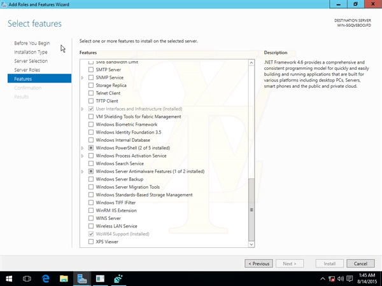Switch to Server Manager taskbar icon
The image size is (382, 286).
(x=82, y=278)
